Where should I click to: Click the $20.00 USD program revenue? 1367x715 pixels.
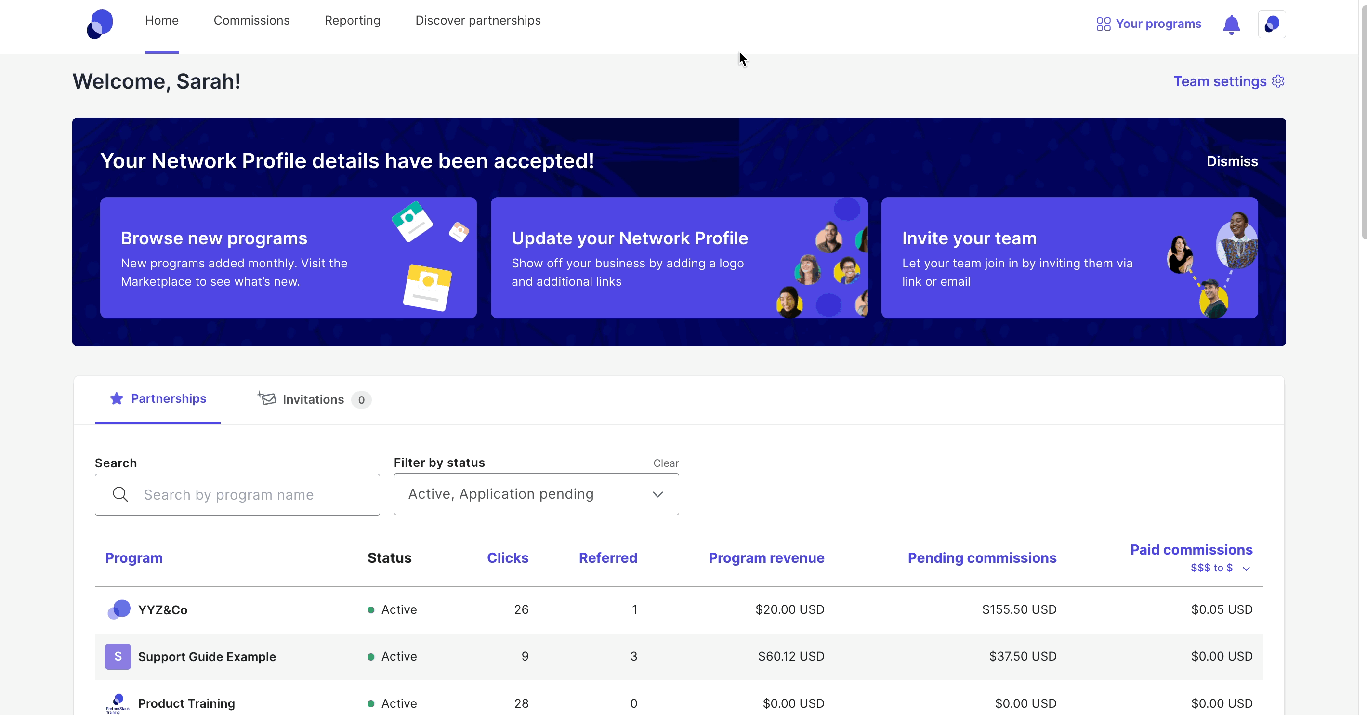[789, 609]
